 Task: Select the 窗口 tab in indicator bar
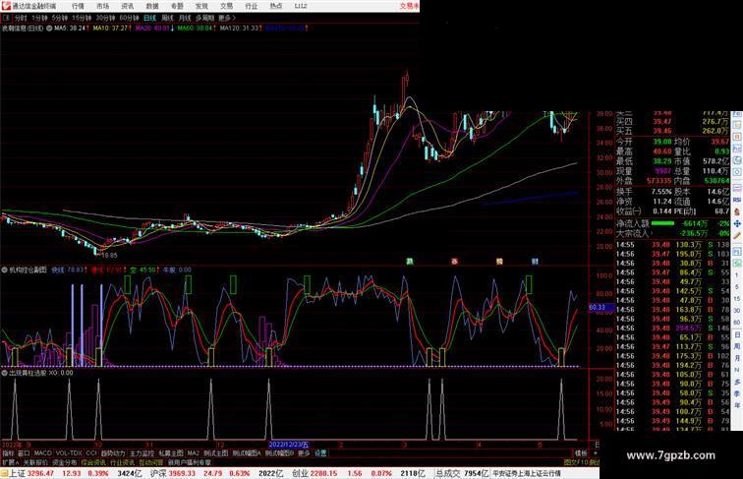pos(24,453)
